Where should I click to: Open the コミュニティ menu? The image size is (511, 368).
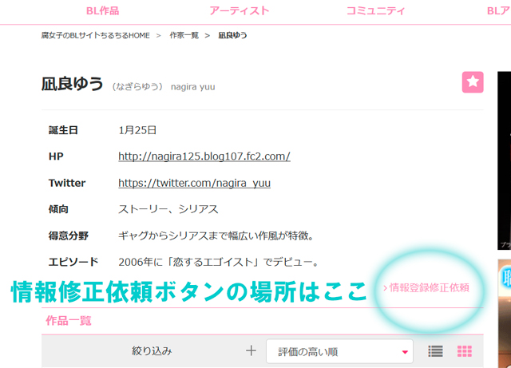[375, 11]
